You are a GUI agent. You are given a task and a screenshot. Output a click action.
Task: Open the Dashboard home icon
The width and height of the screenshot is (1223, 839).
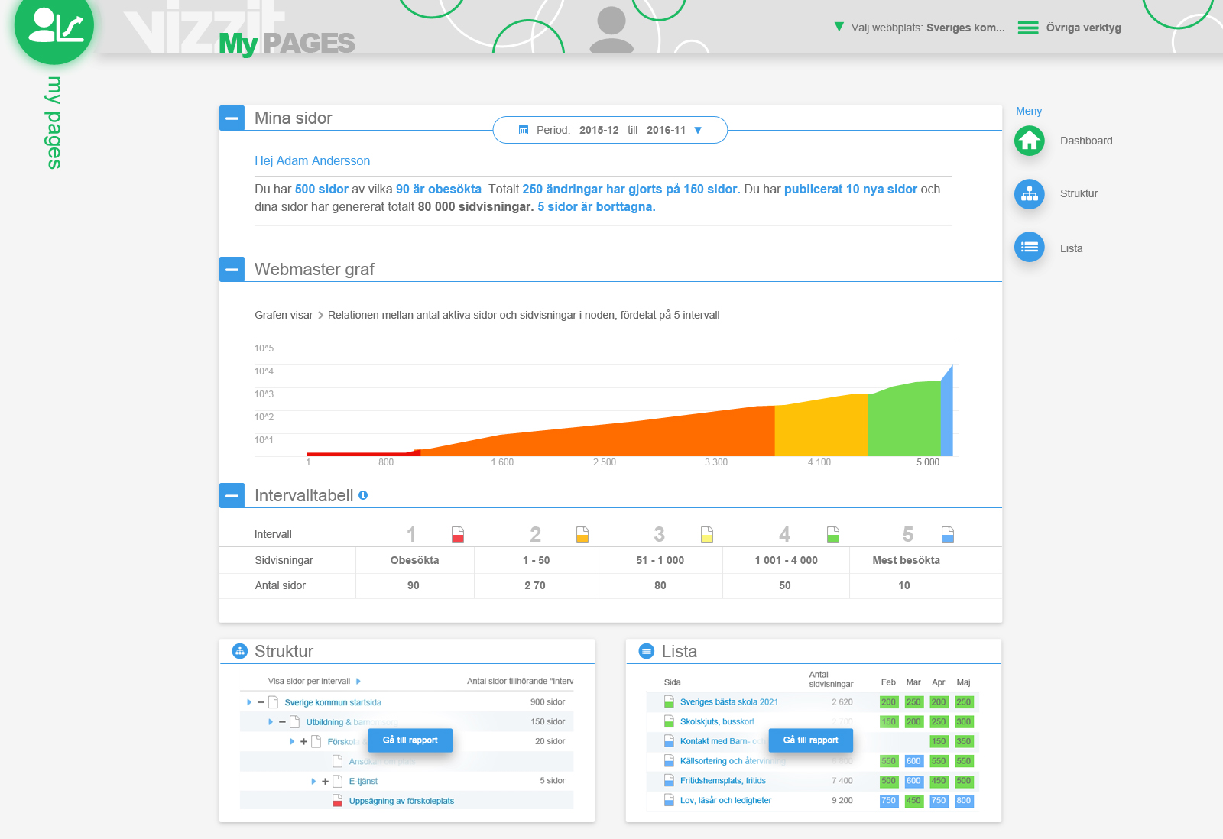coord(1030,141)
